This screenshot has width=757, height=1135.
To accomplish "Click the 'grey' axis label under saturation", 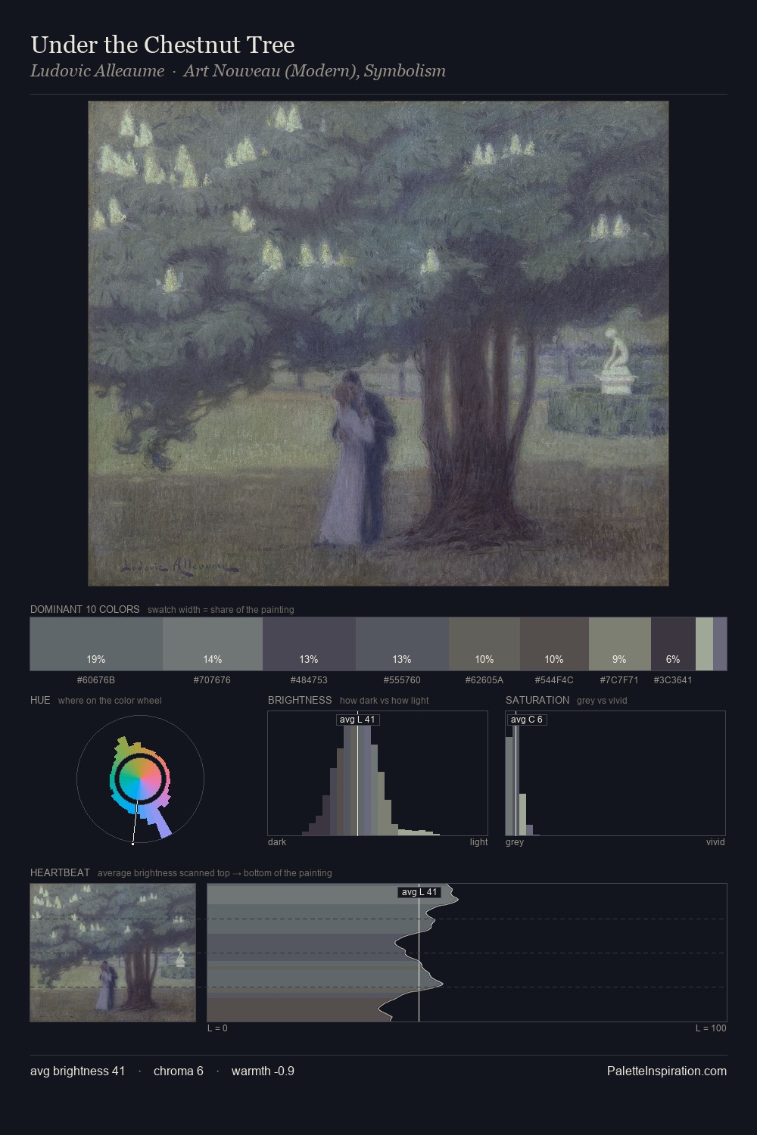I will click(515, 842).
